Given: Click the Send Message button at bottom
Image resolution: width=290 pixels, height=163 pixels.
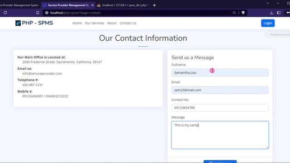Looking at the screenshot, I should tap(220, 162).
